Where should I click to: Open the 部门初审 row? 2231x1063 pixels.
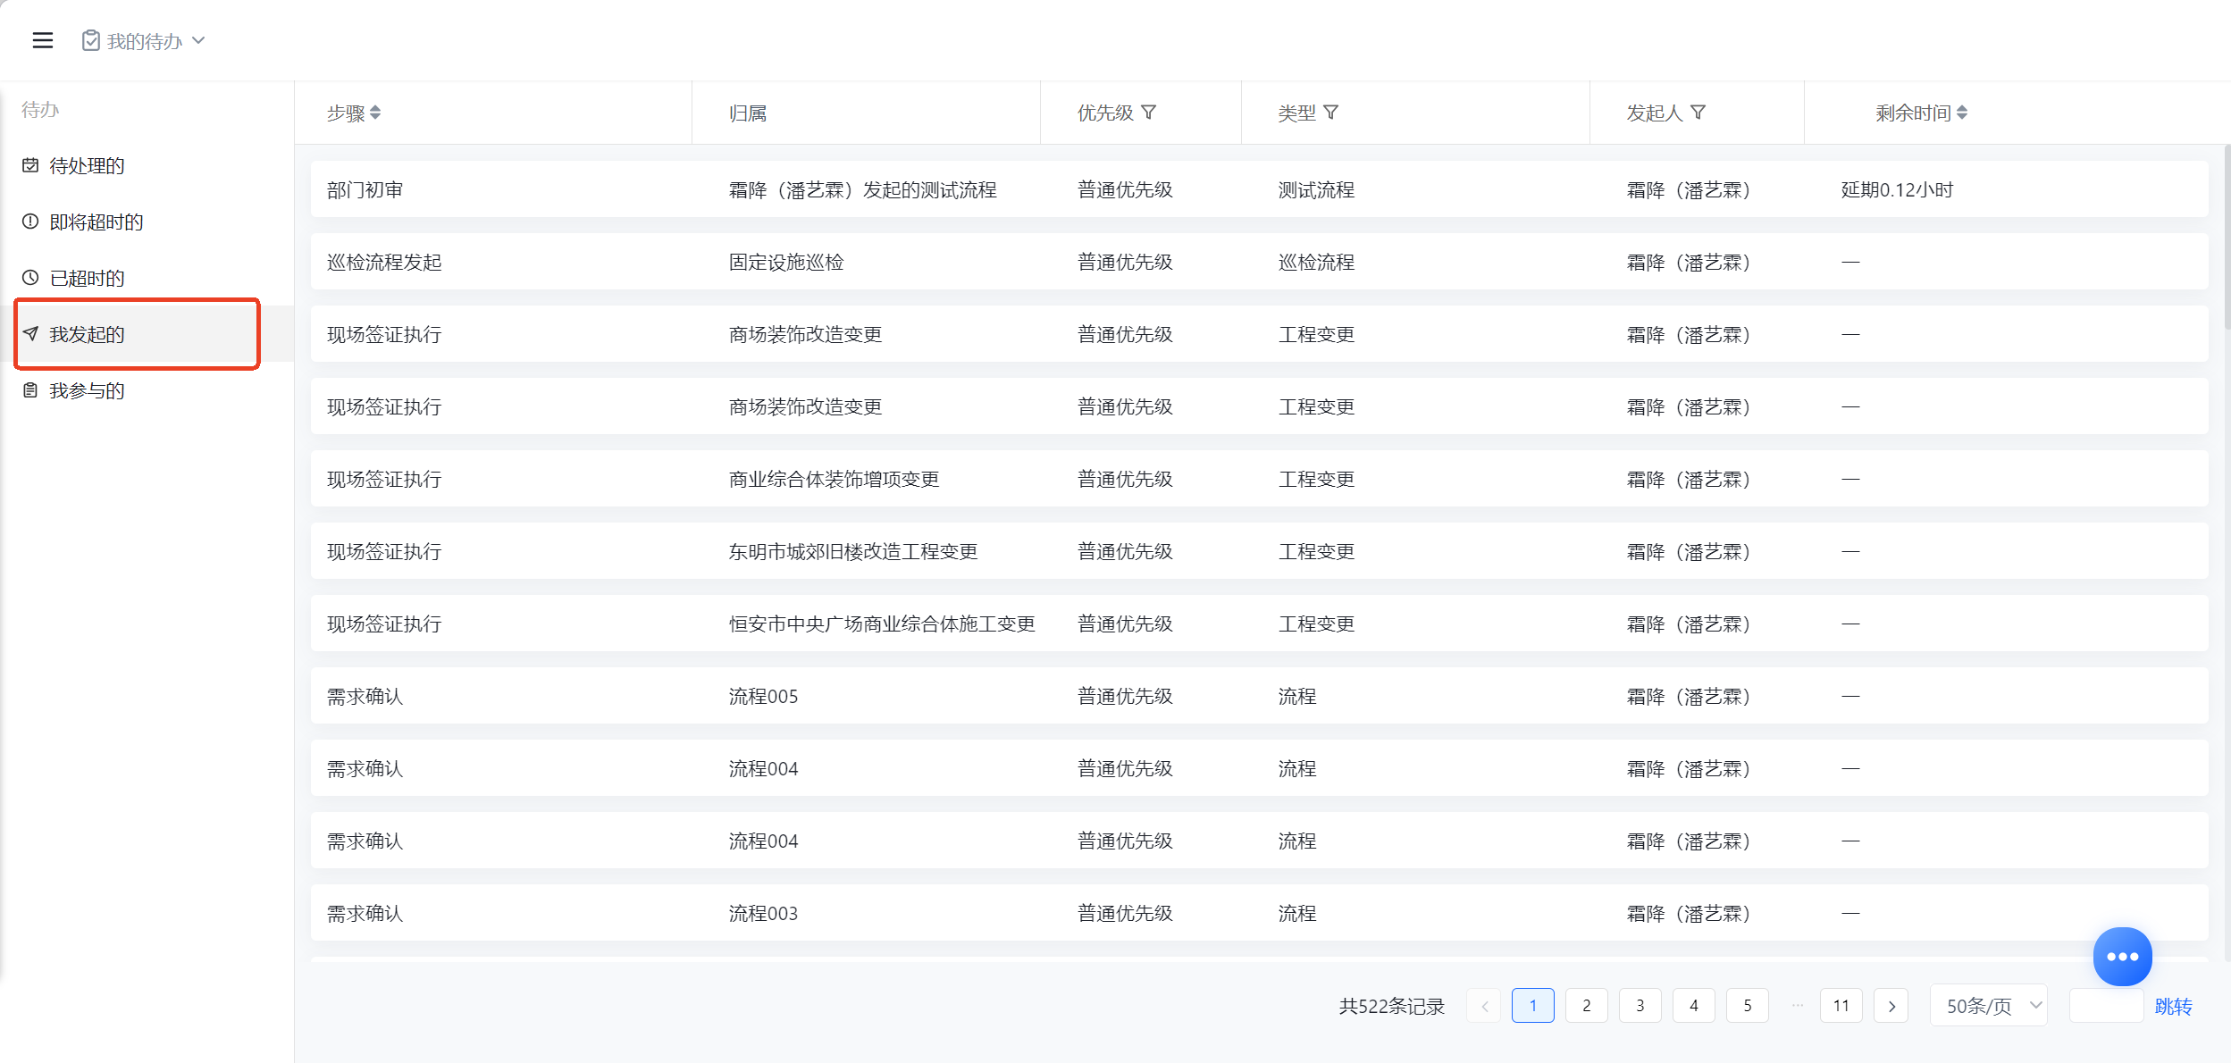pyautogui.click(x=1260, y=189)
